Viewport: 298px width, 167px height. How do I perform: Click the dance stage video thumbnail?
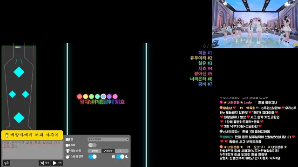click(255, 24)
